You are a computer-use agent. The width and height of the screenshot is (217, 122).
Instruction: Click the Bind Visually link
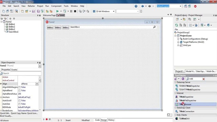tap(6, 116)
